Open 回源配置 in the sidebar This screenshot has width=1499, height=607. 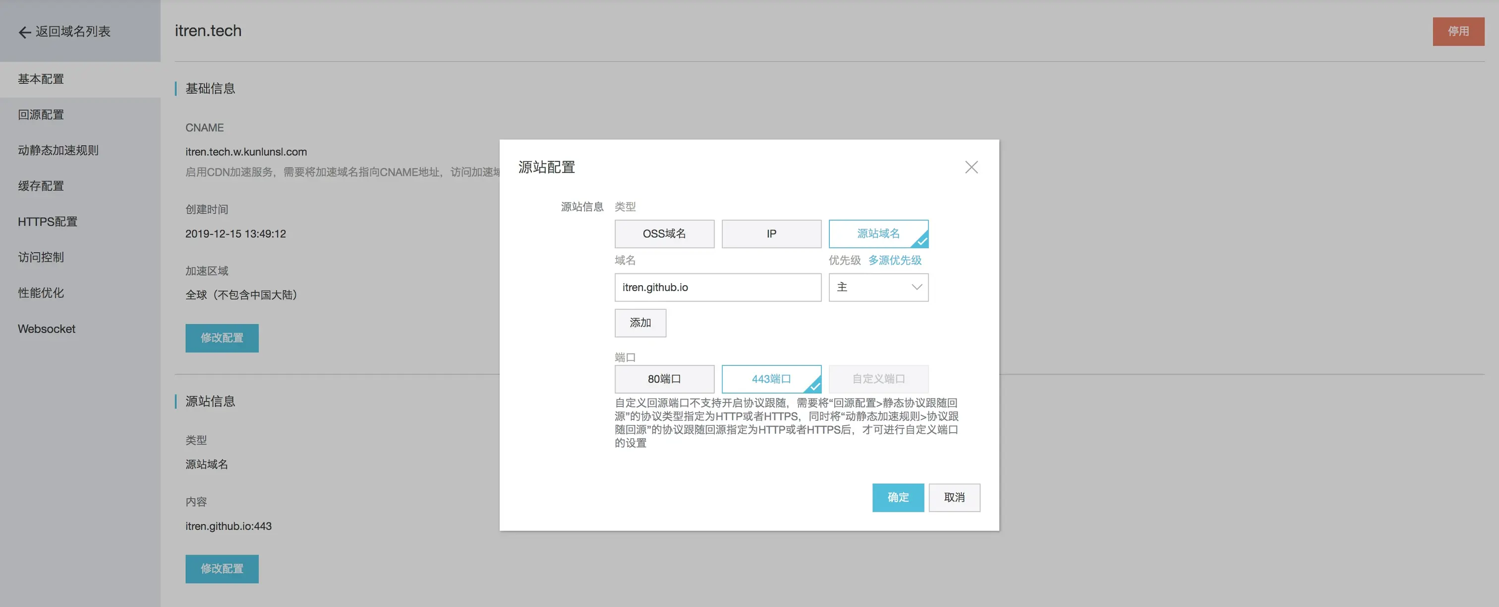[x=41, y=114]
